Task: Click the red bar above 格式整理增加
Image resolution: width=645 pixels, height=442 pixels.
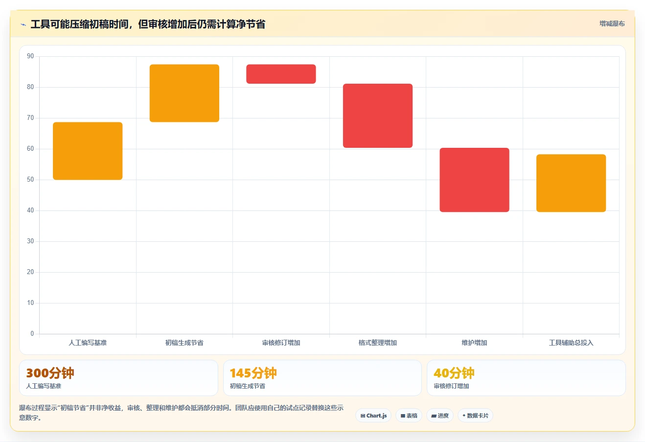Action: pyautogui.click(x=378, y=116)
